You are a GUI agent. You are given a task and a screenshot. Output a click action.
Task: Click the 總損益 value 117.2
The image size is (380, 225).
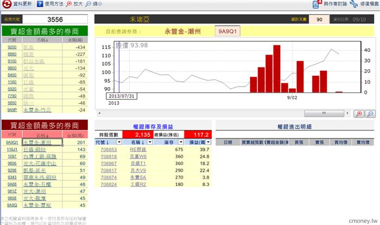coord(198,135)
